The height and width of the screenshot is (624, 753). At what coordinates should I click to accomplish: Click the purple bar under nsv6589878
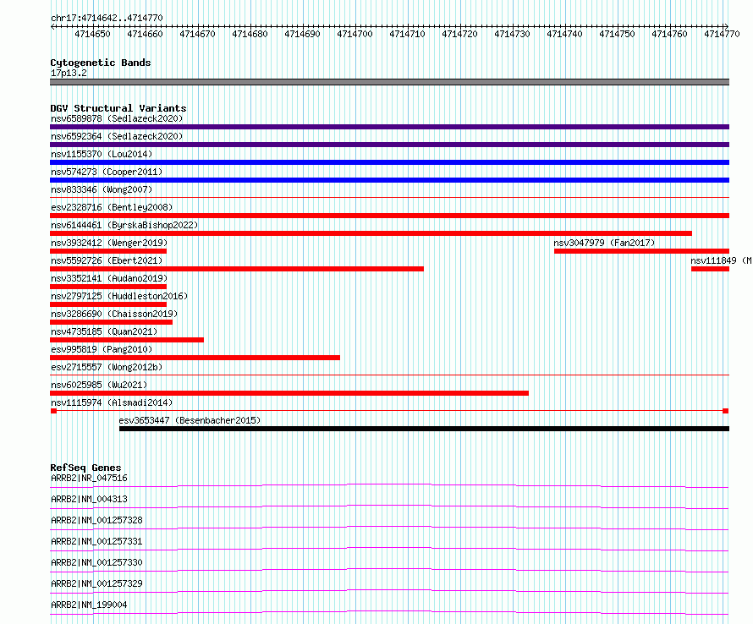(x=389, y=127)
